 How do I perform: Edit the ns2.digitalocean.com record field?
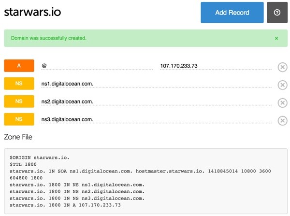(156, 101)
